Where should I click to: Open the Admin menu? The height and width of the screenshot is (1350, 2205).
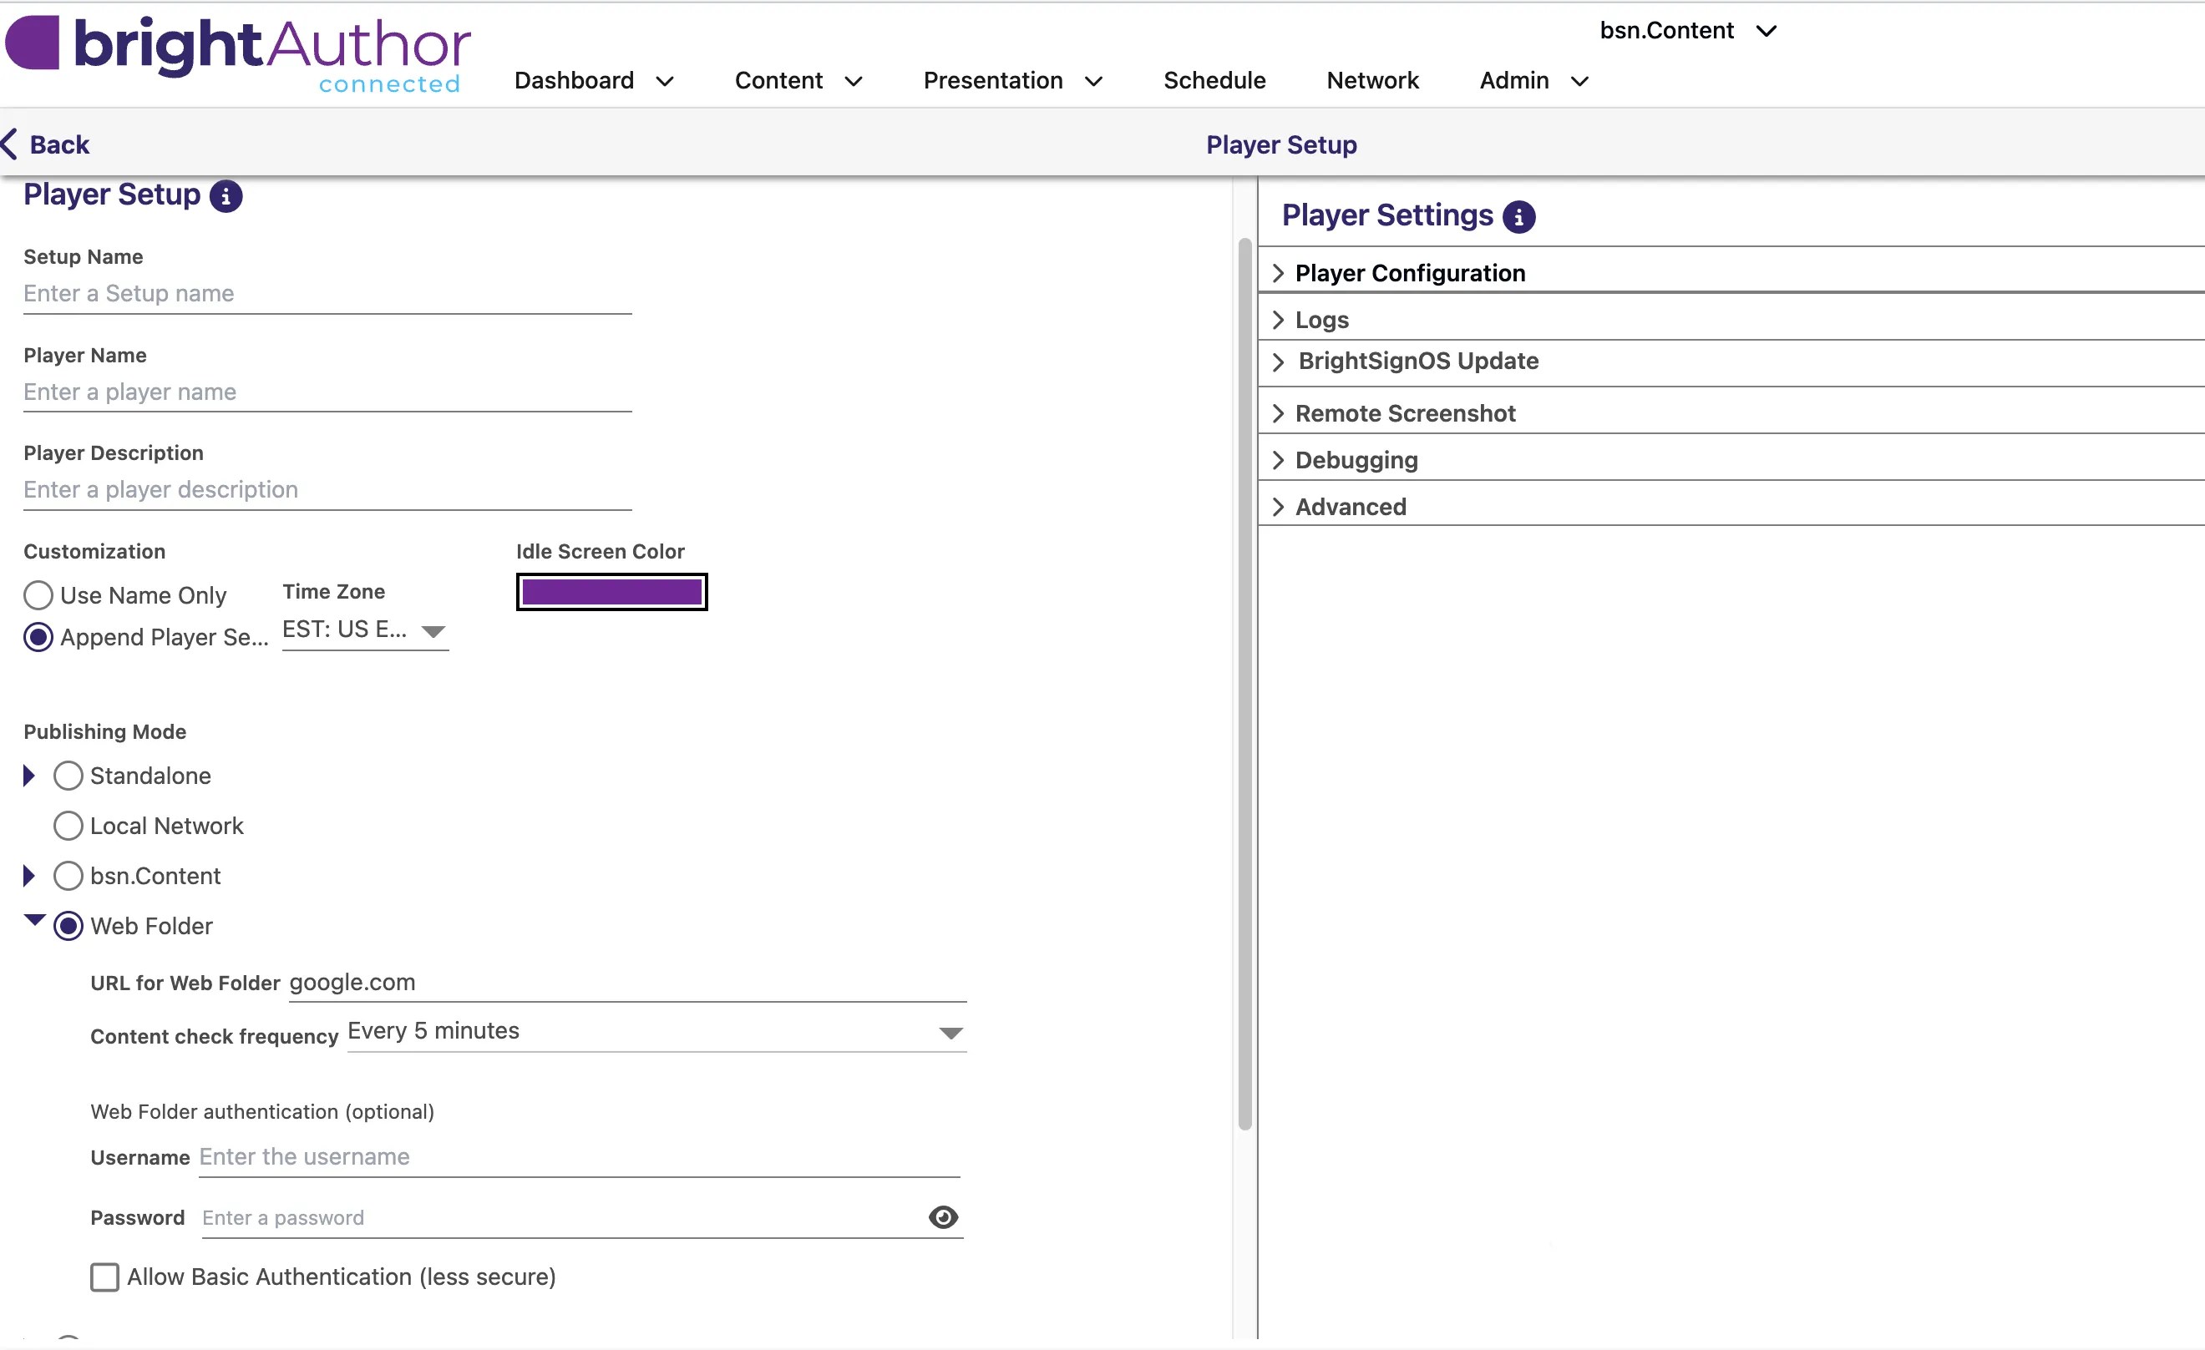point(1533,80)
